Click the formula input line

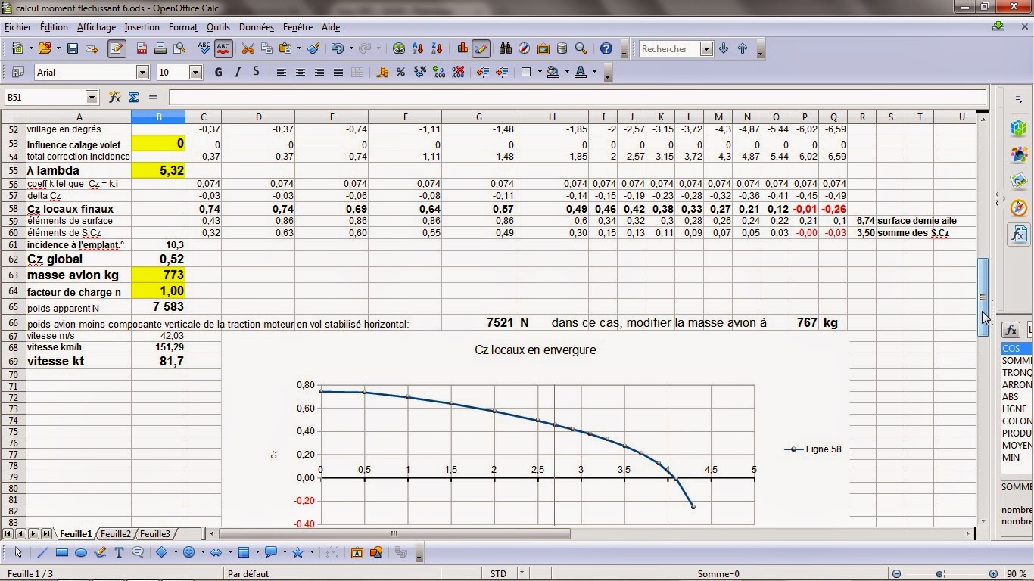(578, 97)
